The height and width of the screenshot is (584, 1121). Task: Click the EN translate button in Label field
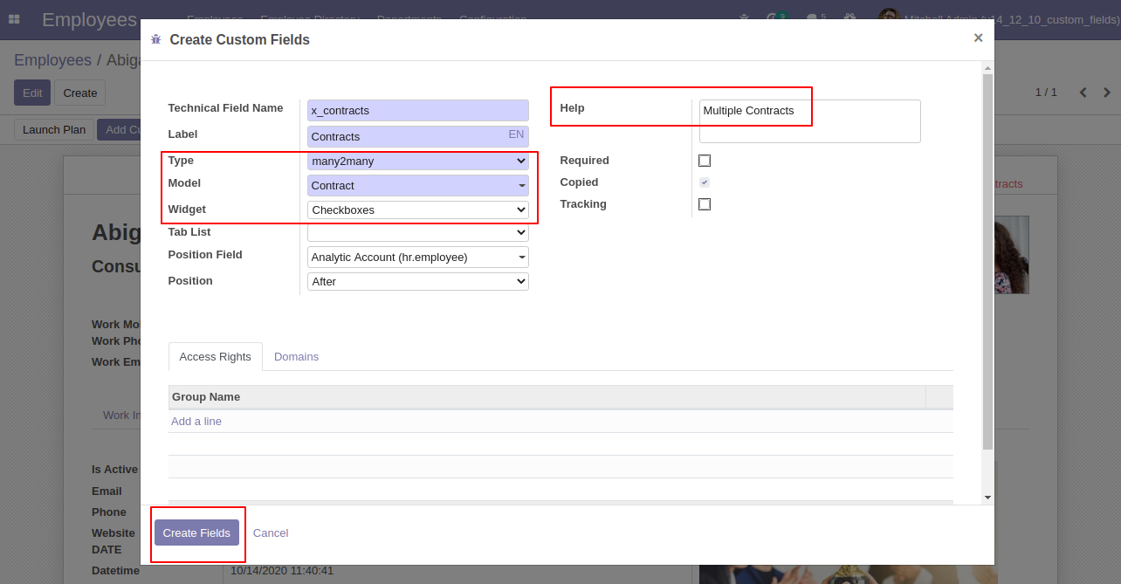pyautogui.click(x=516, y=134)
